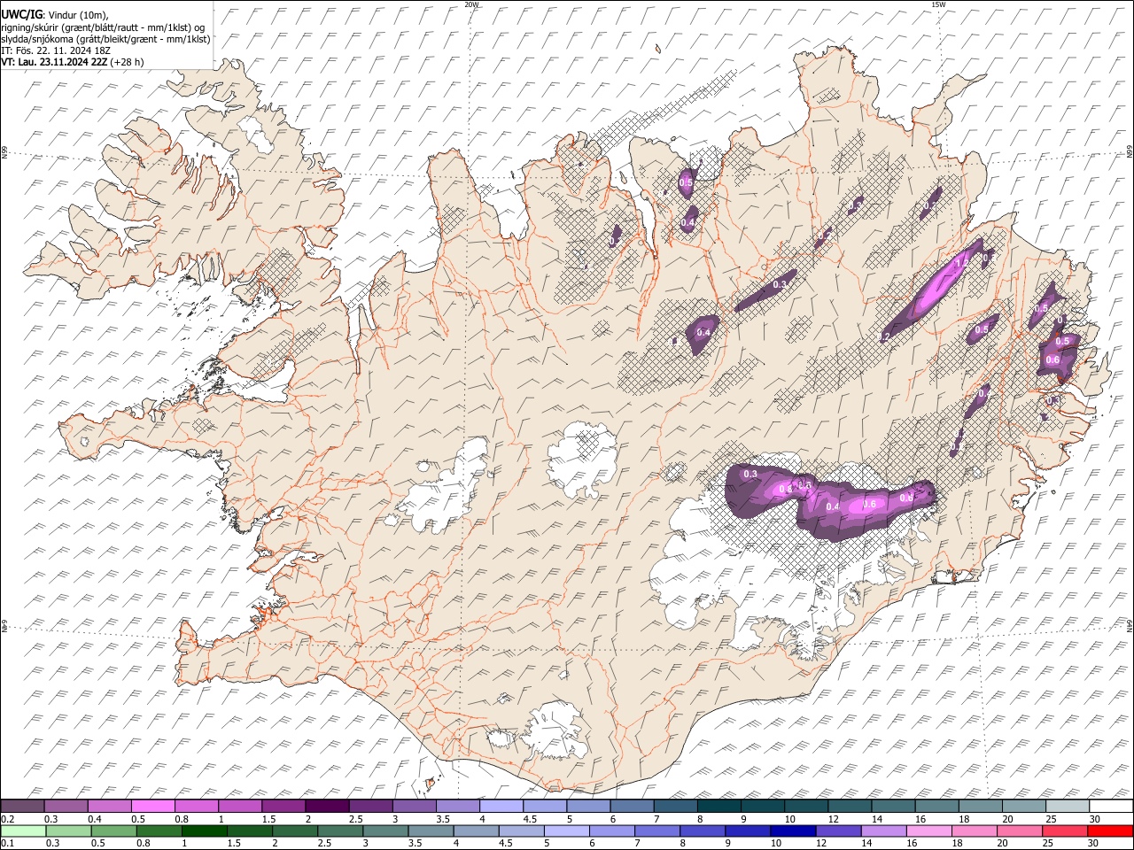The width and height of the screenshot is (1134, 850).
Task: Click the '12' label on the lower legend row
Action: [821, 844]
